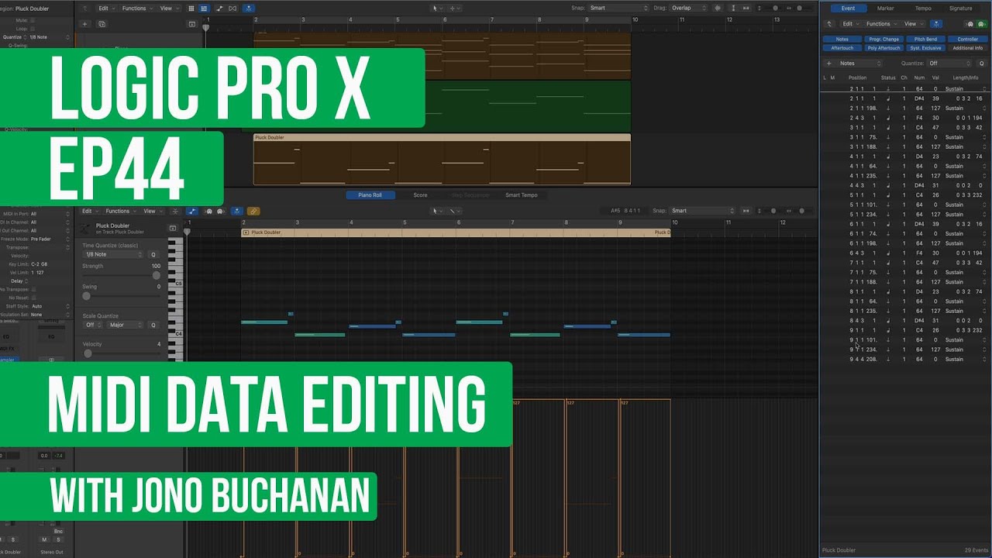Toggle Aftertouch event filter
The width and height of the screenshot is (992, 558).
842,48
